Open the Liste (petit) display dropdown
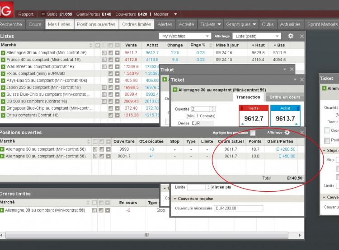Viewport: 339px width, 250px height. click(x=257, y=36)
